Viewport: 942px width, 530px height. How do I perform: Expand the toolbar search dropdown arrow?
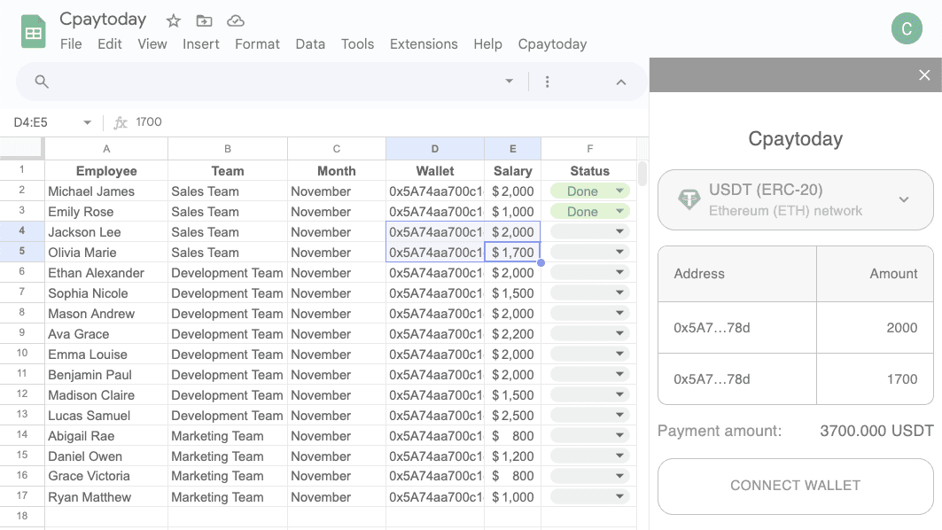point(509,82)
